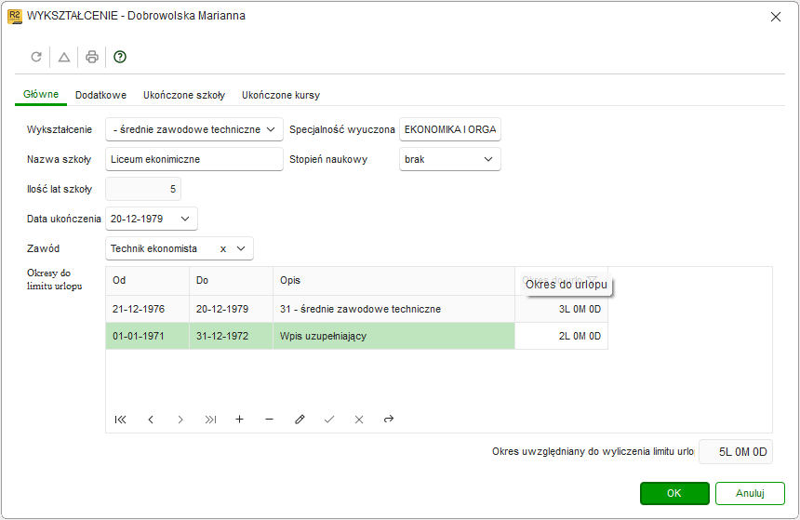Select cell showing 2L 0M 0D

[561, 337]
